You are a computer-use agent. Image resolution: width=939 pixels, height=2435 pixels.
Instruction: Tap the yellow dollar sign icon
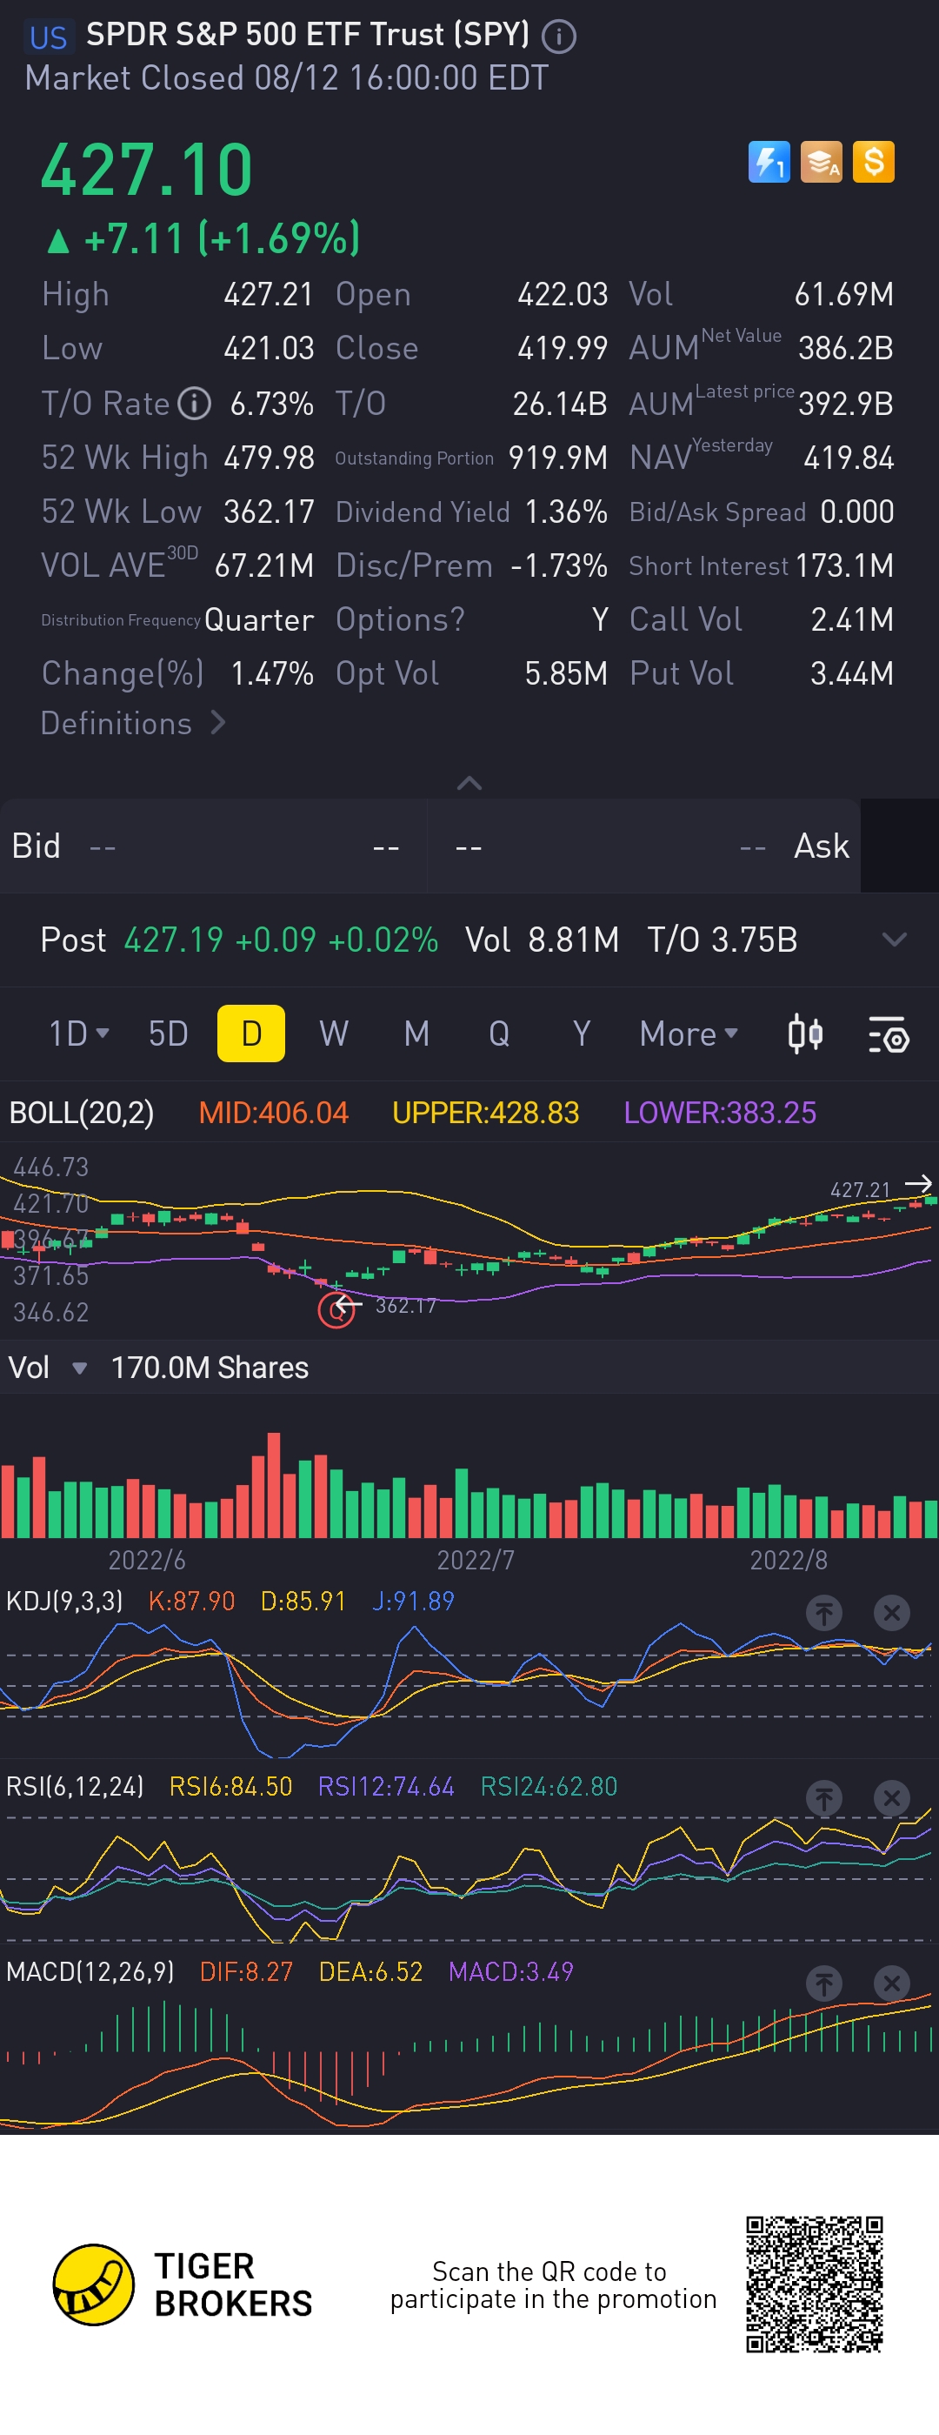(x=873, y=162)
